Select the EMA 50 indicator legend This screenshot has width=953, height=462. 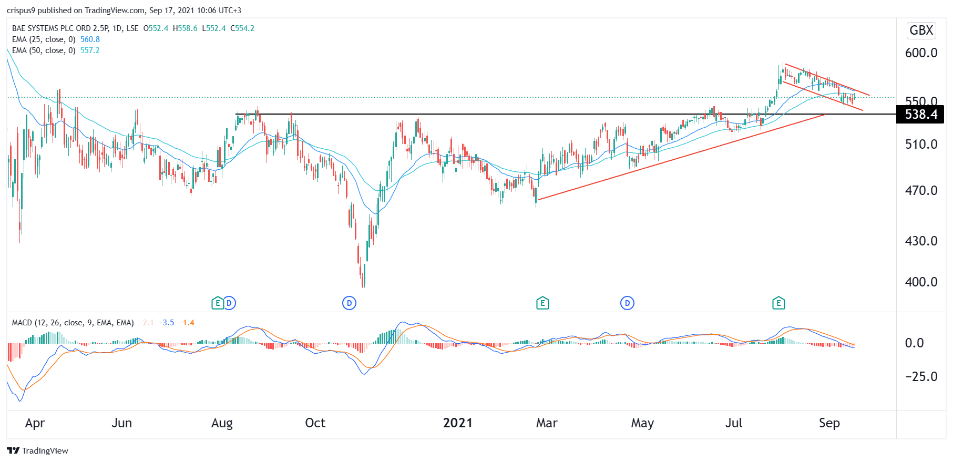tap(44, 50)
